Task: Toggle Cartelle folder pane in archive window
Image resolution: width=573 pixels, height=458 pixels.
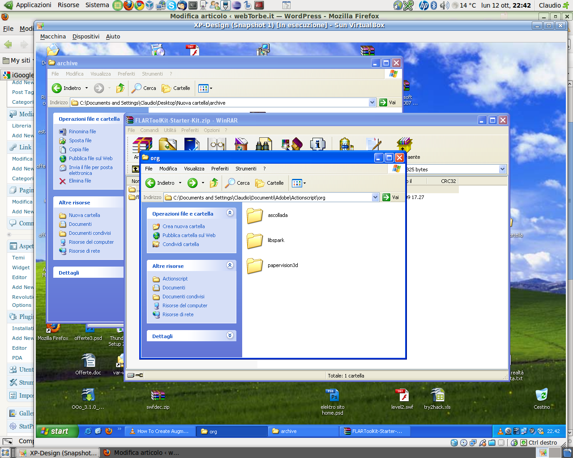Action: pyautogui.click(x=176, y=88)
